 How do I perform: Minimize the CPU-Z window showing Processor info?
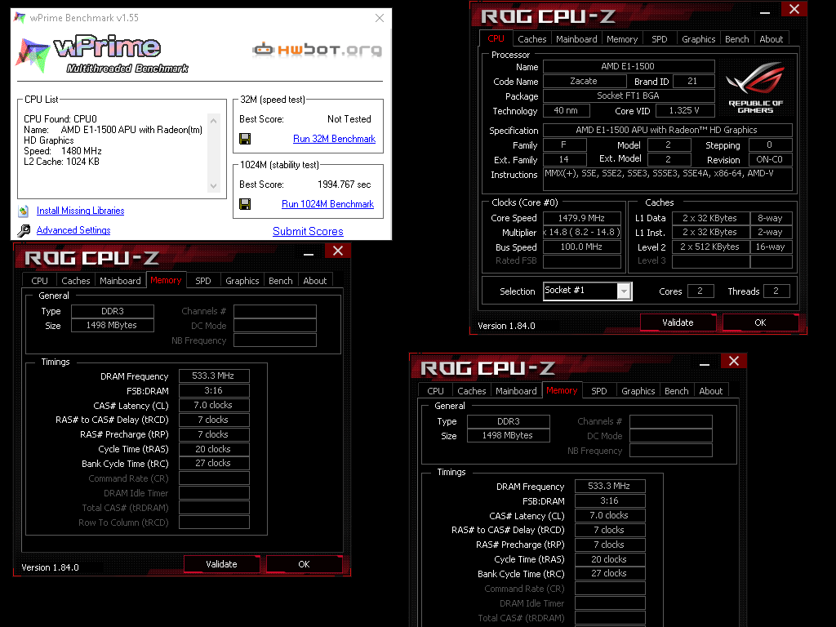coord(765,11)
